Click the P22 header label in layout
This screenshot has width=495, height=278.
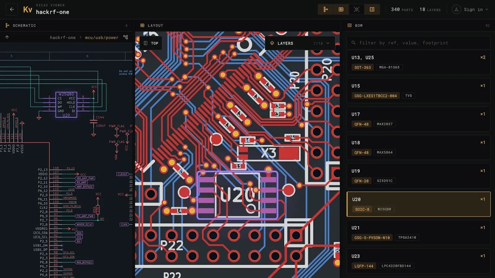[x=172, y=246]
